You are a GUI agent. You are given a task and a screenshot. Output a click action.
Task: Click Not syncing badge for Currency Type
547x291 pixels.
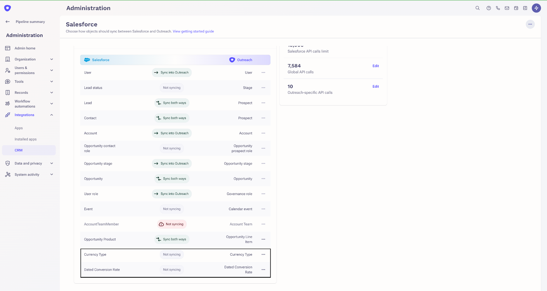172,254
